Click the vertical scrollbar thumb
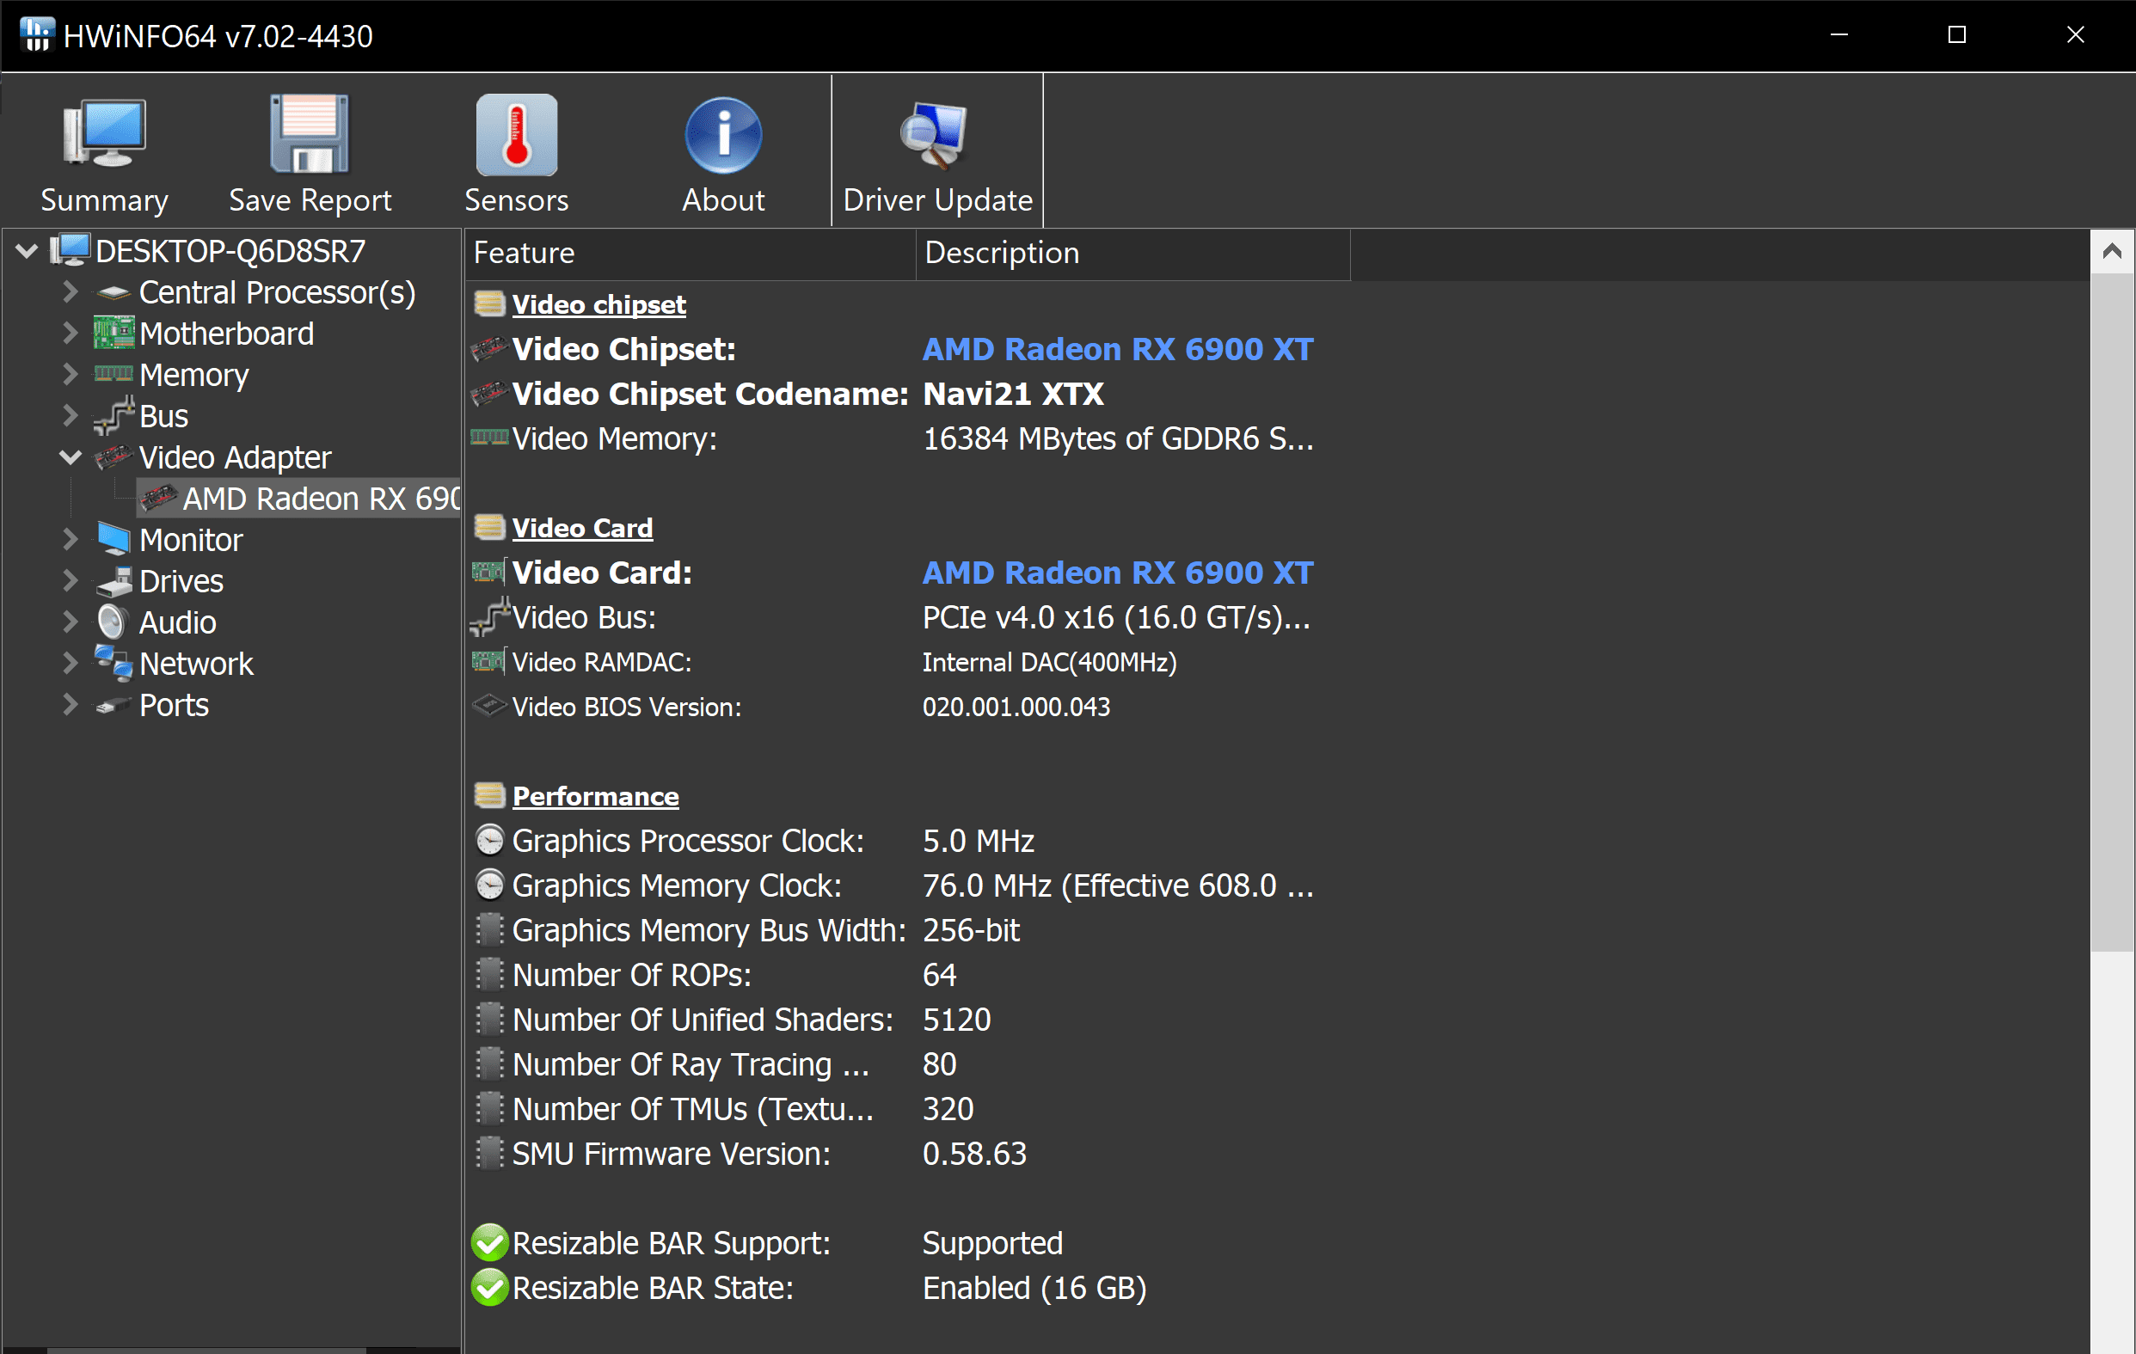 [x=2112, y=612]
